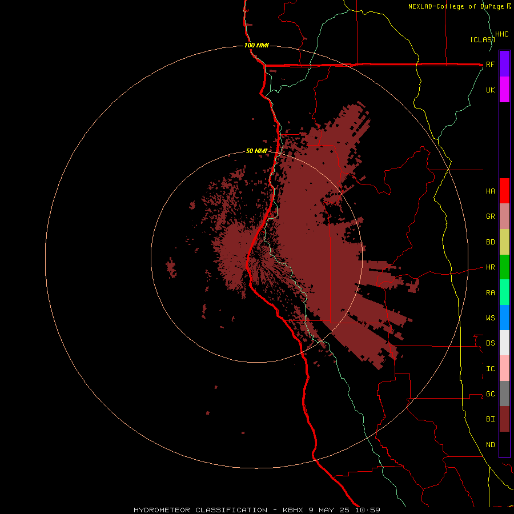
Task: Click the BD legend label
Action: [x=490, y=242]
